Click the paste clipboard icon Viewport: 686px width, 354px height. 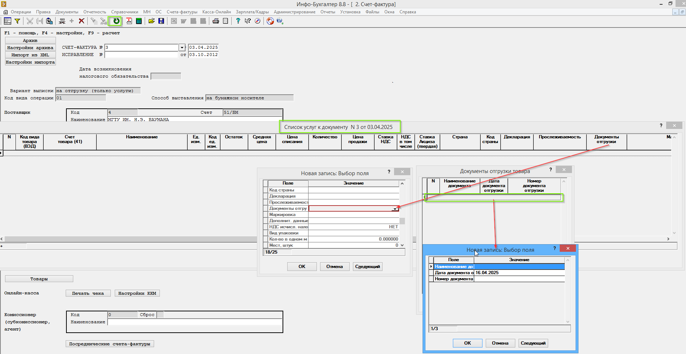point(49,21)
